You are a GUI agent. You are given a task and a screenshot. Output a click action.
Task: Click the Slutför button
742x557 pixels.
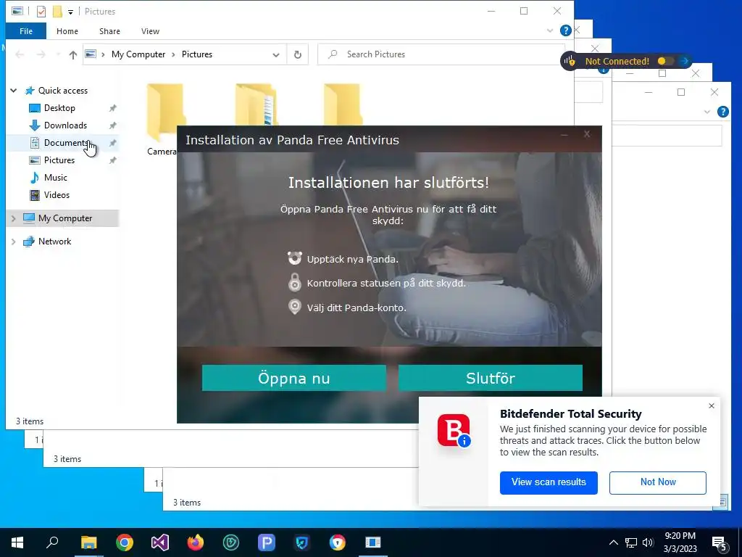click(x=491, y=378)
